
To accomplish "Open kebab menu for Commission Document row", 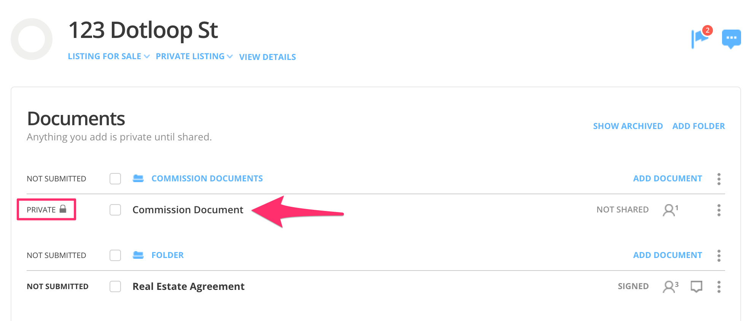I will (719, 210).
